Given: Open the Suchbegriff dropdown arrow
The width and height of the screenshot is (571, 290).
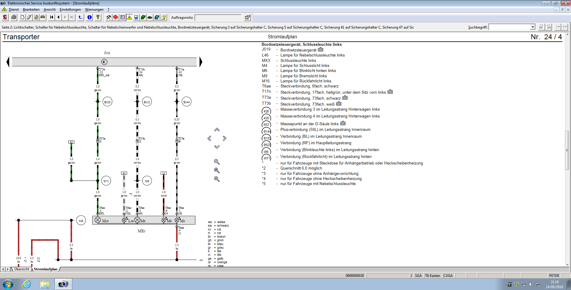Looking at the screenshot, I should tap(533, 27).
